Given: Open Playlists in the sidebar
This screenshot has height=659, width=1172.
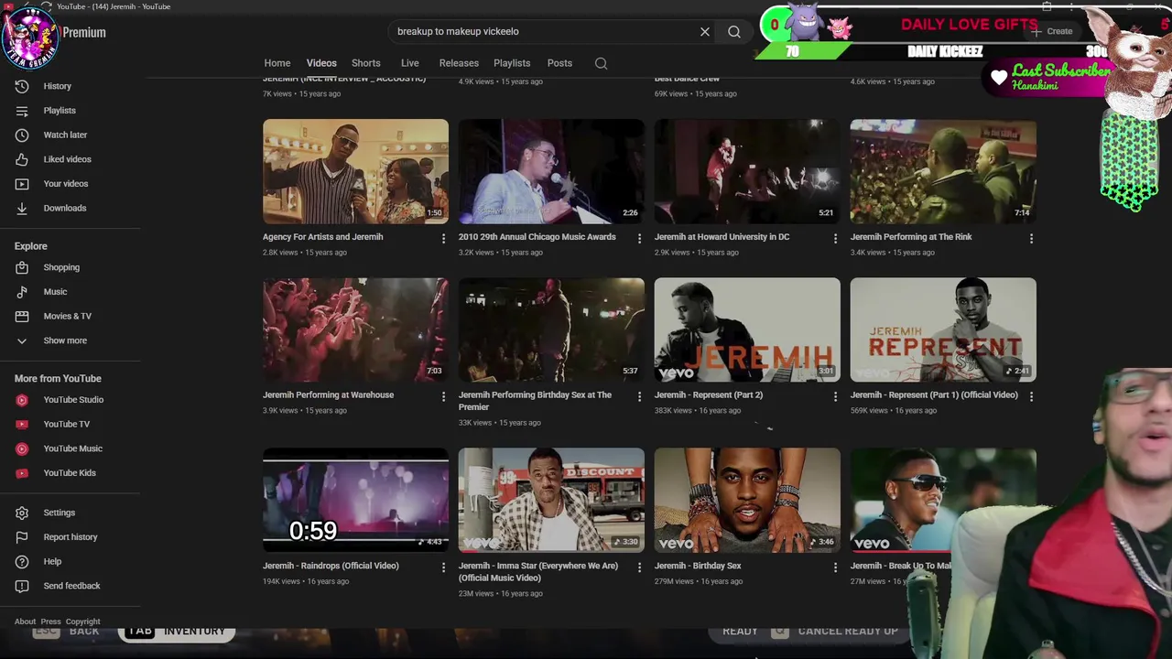Looking at the screenshot, I should coord(60,111).
